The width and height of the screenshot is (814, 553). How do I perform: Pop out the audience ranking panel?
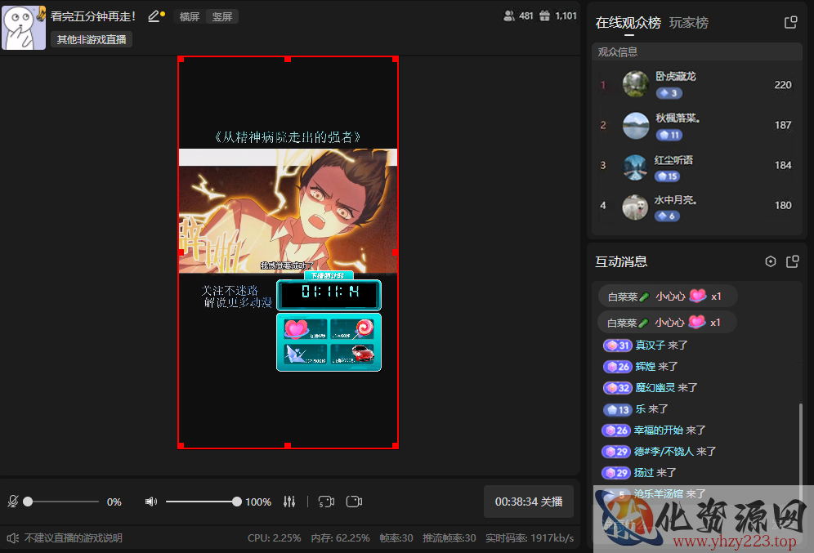click(x=790, y=22)
